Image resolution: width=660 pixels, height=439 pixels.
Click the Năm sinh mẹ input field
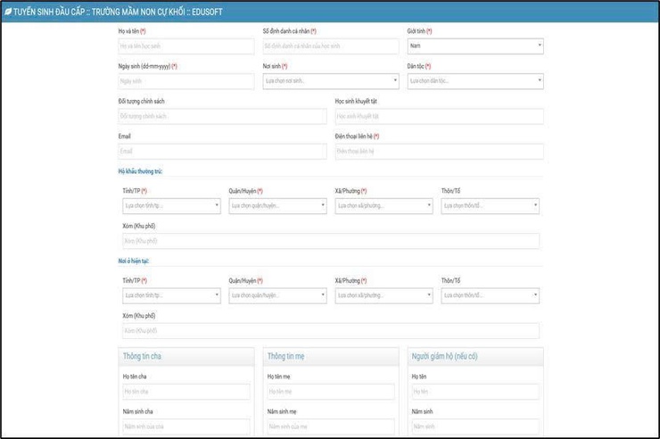coord(331,427)
